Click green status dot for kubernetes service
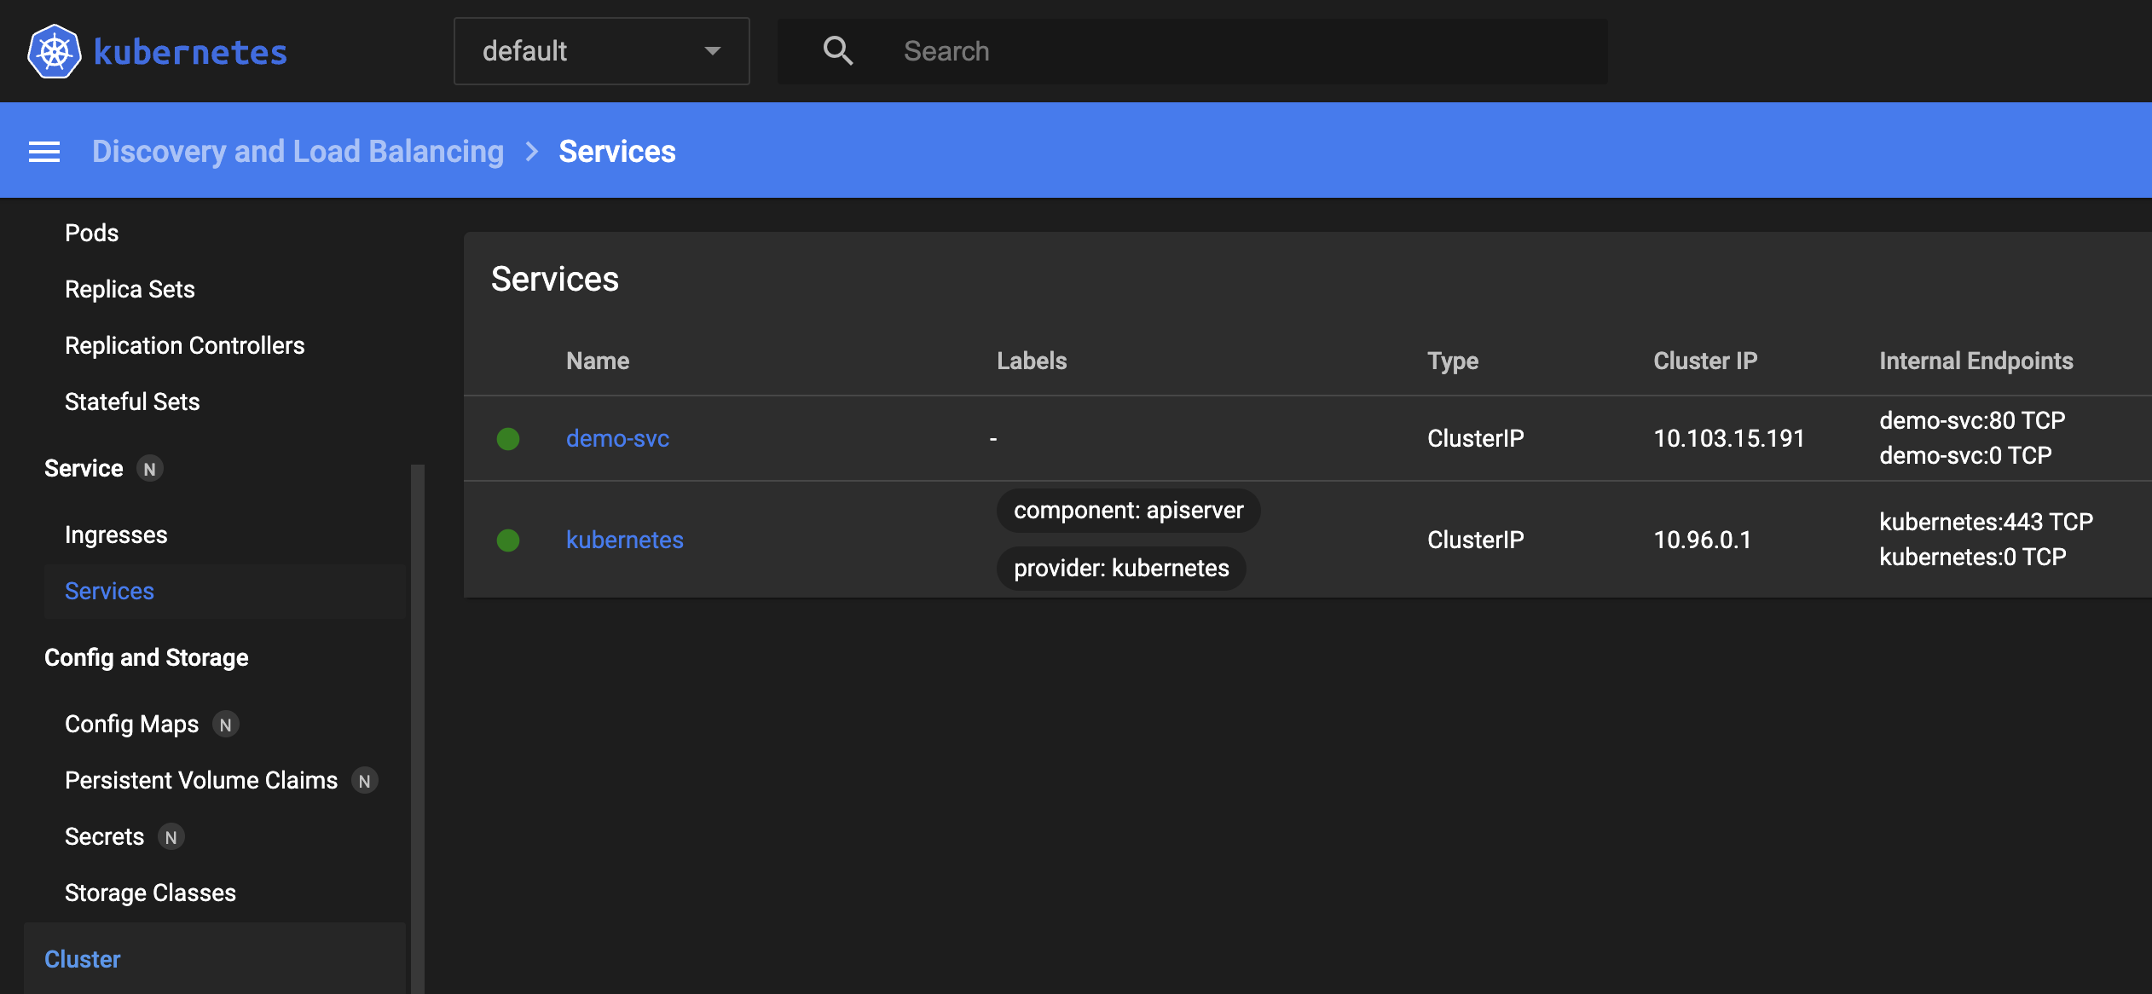 [x=508, y=540]
